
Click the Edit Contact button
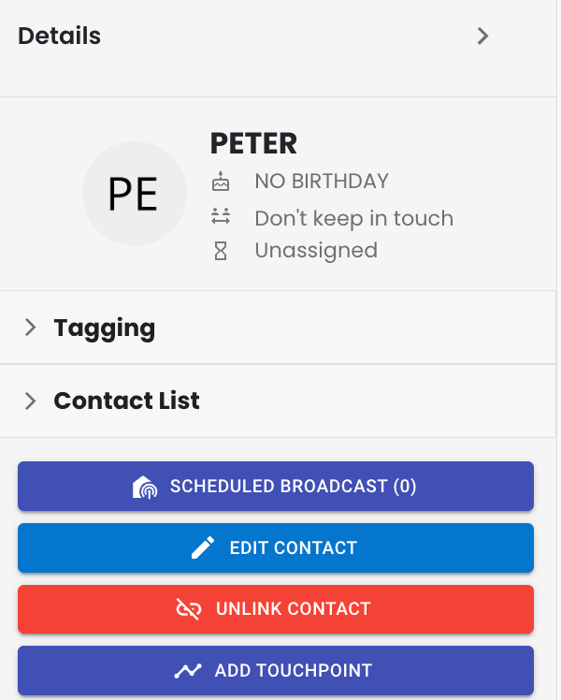click(x=276, y=547)
